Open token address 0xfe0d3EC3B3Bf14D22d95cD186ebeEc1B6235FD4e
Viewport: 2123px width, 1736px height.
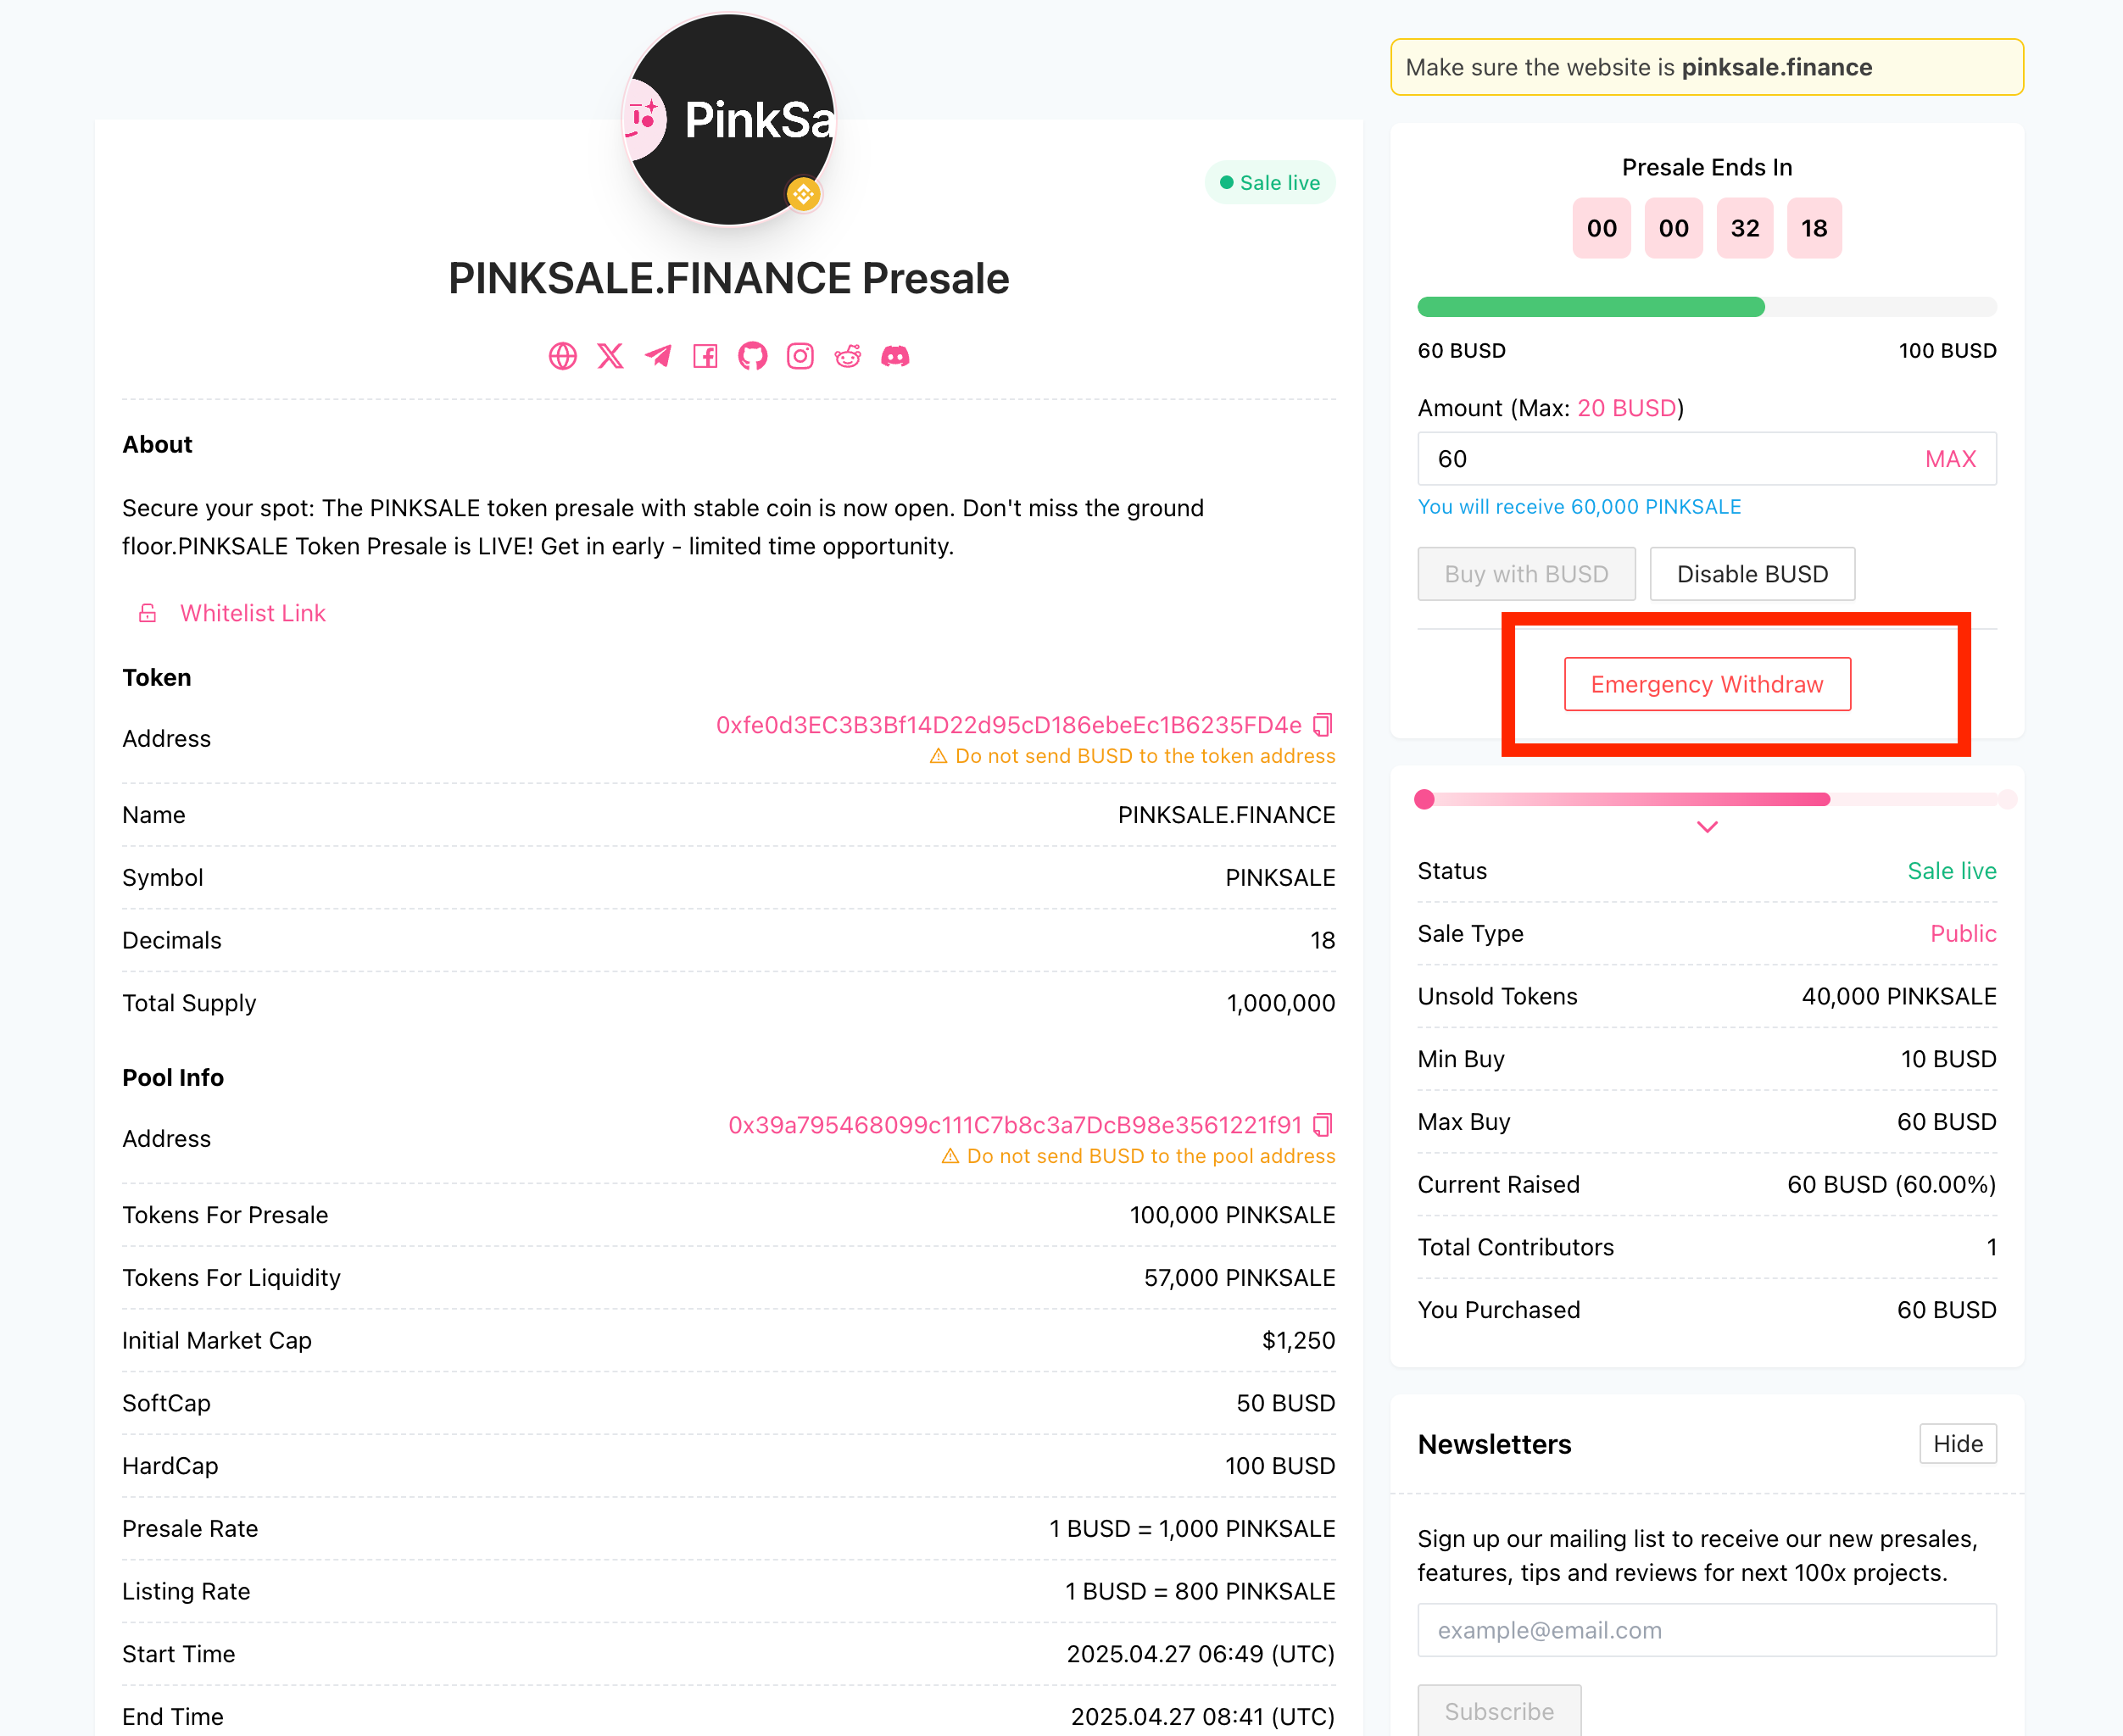[1008, 725]
